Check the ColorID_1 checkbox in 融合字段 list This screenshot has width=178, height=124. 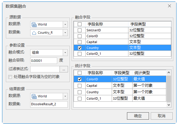pos(79,54)
